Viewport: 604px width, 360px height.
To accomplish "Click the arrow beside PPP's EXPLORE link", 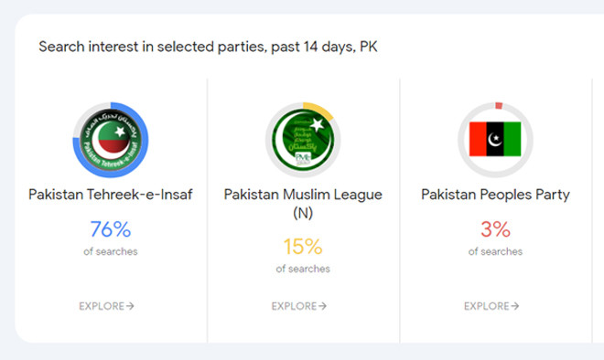I will pos(514,306).
